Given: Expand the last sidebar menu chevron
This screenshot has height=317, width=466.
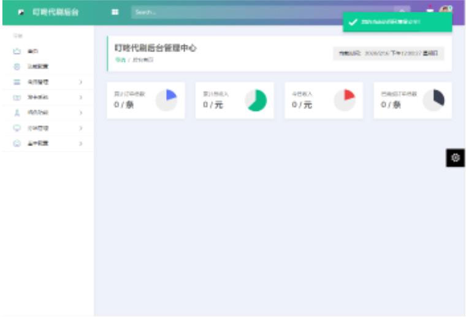Looking at the screenshot, I should (81, 143).
